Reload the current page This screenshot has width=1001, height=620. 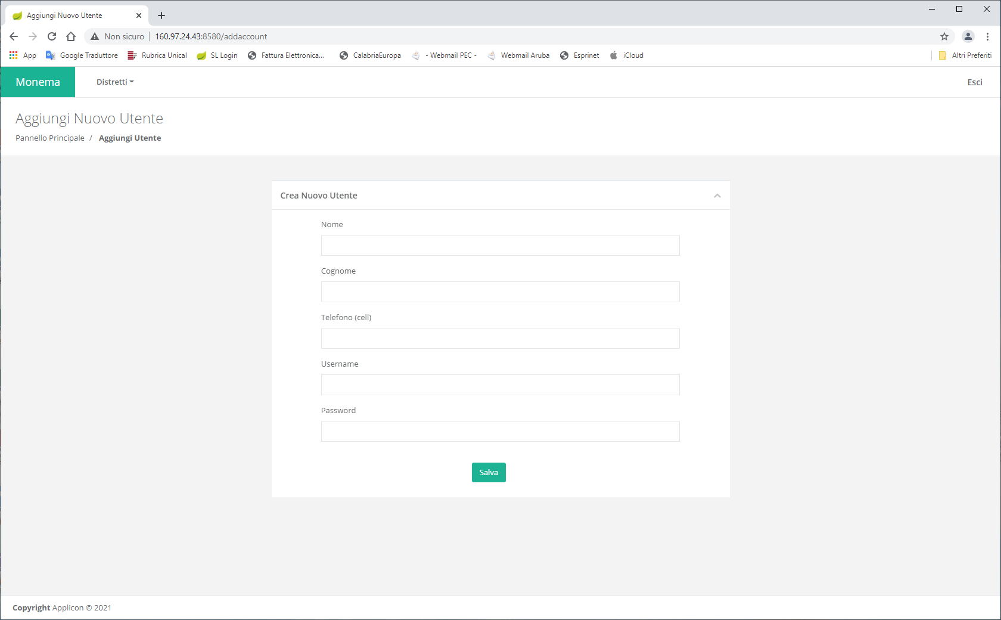click(x=52, y=36)
